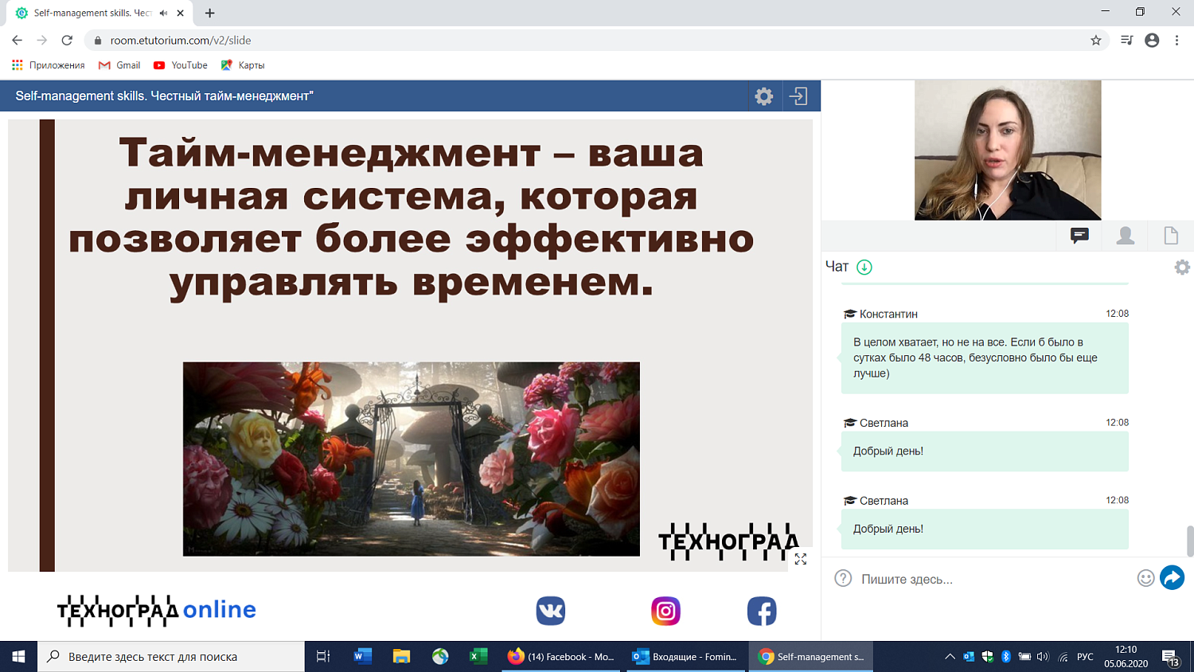Switch РУС input language
This screenshot has width=1194, height=672.
tap(1085, 657)
